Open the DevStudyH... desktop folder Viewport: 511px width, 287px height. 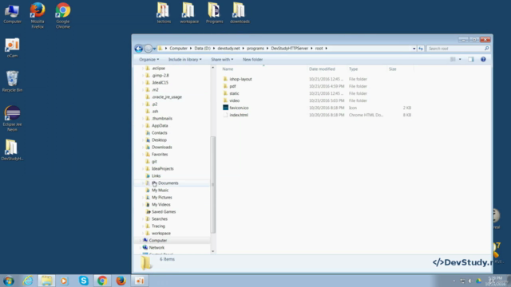(12, 150)
